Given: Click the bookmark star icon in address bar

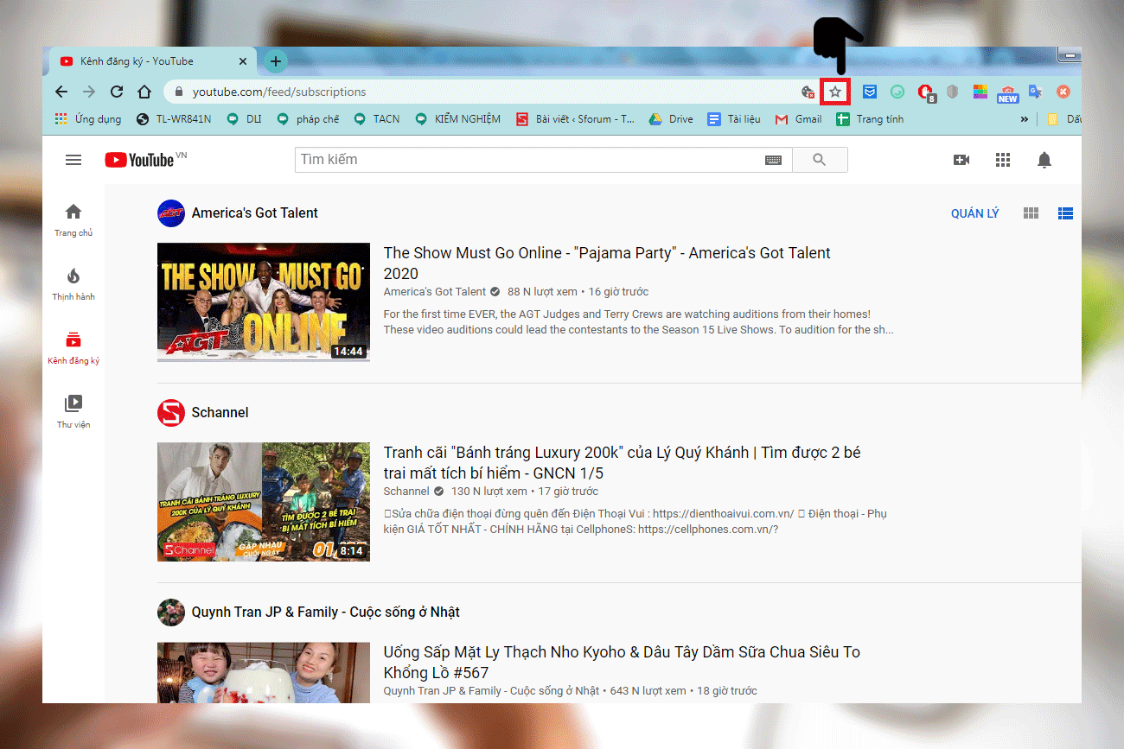Looking at the screenshot, I should pyautogui.click(x=835, y=92).
